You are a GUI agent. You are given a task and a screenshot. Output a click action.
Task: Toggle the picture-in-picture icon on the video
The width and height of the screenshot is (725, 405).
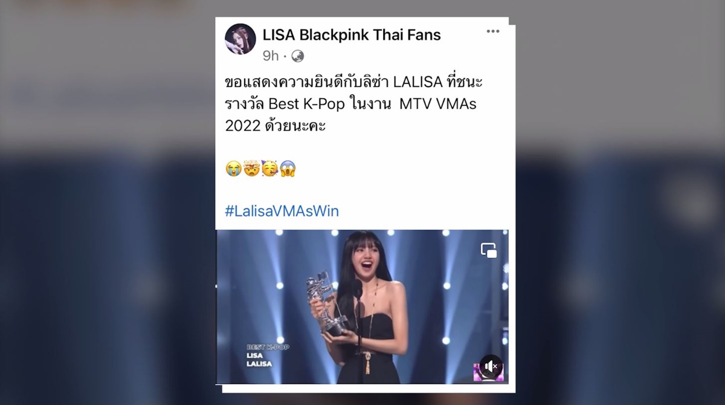pyautogui.click(x=489, y=250)
